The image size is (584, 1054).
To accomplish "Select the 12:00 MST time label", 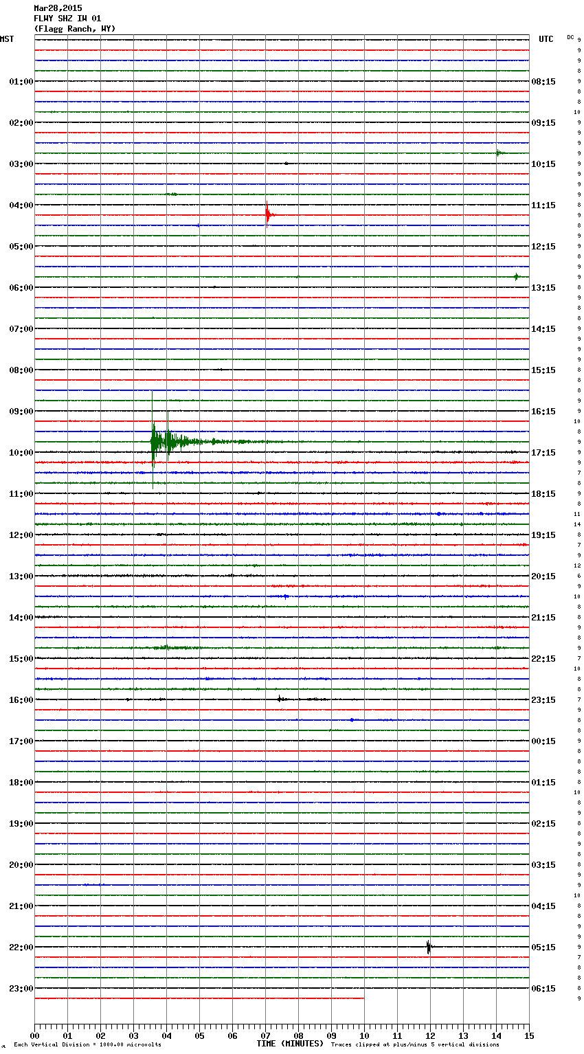I will pyautogui.click(x=21, y=535).
